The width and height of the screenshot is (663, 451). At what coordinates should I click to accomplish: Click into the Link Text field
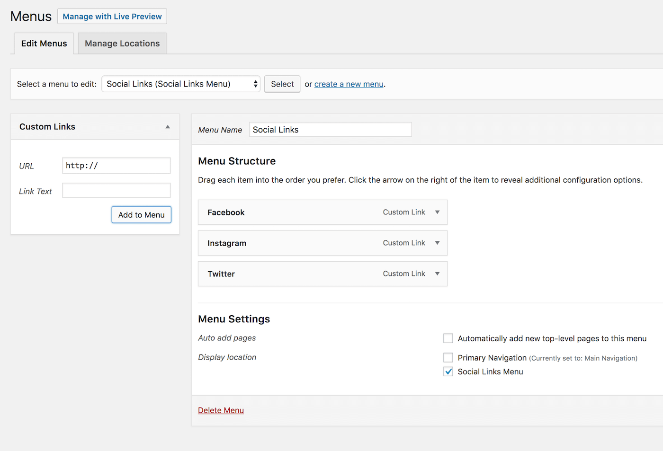[x=116, y=191]
